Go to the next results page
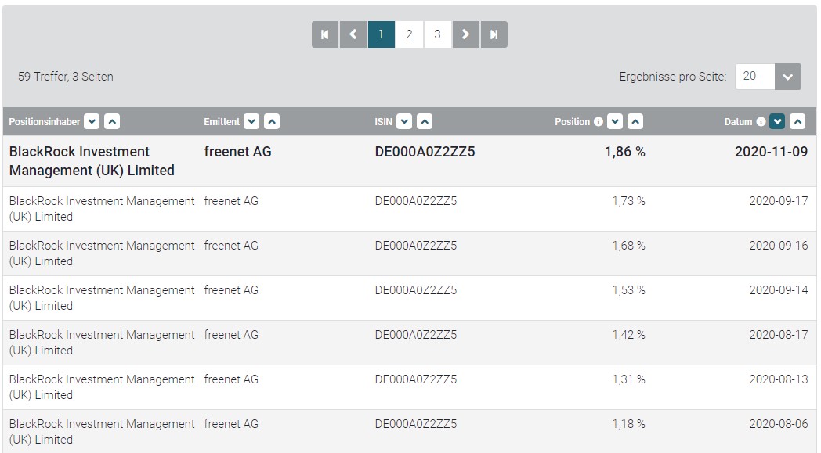Screen dimensions: 821x453 point(465,34)
